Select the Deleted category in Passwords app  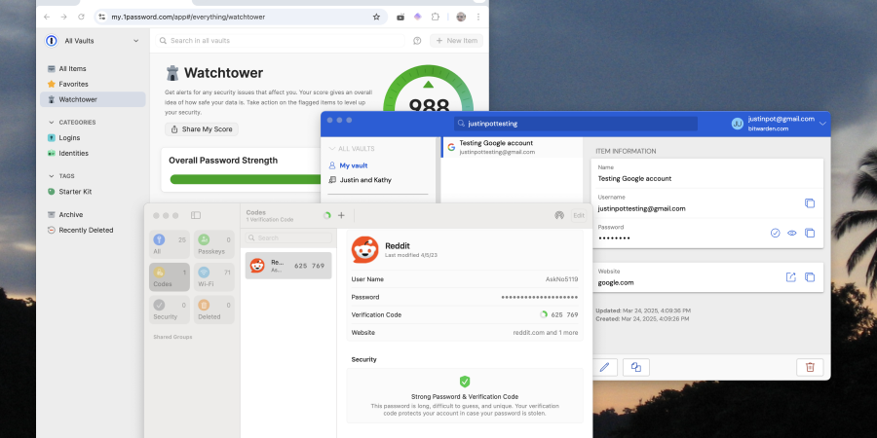tap(214, 310)
